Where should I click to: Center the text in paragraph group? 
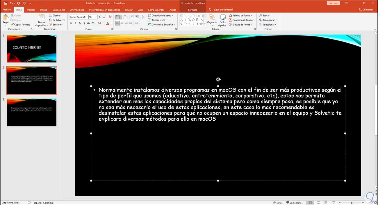click(122, 23)
